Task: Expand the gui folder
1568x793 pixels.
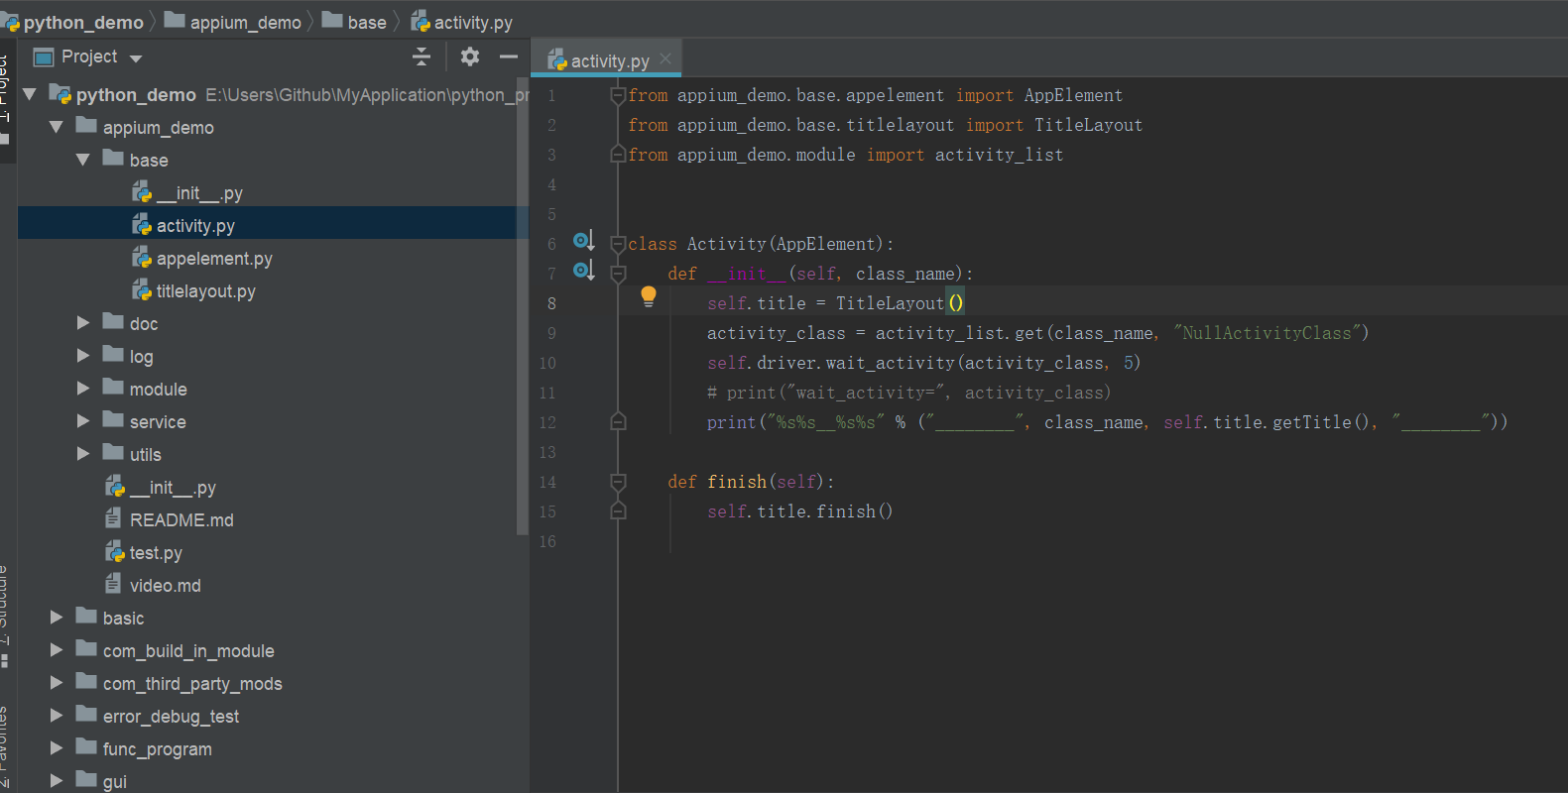Action: pos(57,781)
